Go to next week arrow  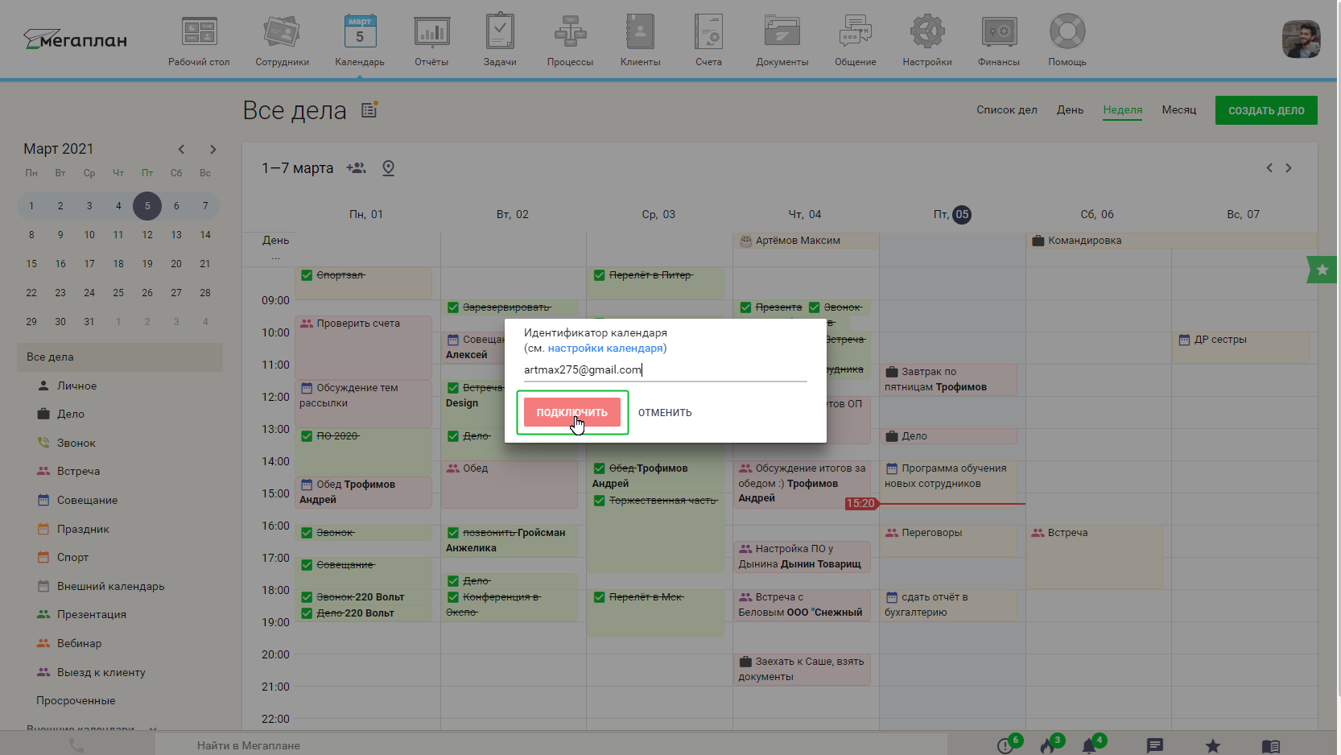click(1289, 168)
